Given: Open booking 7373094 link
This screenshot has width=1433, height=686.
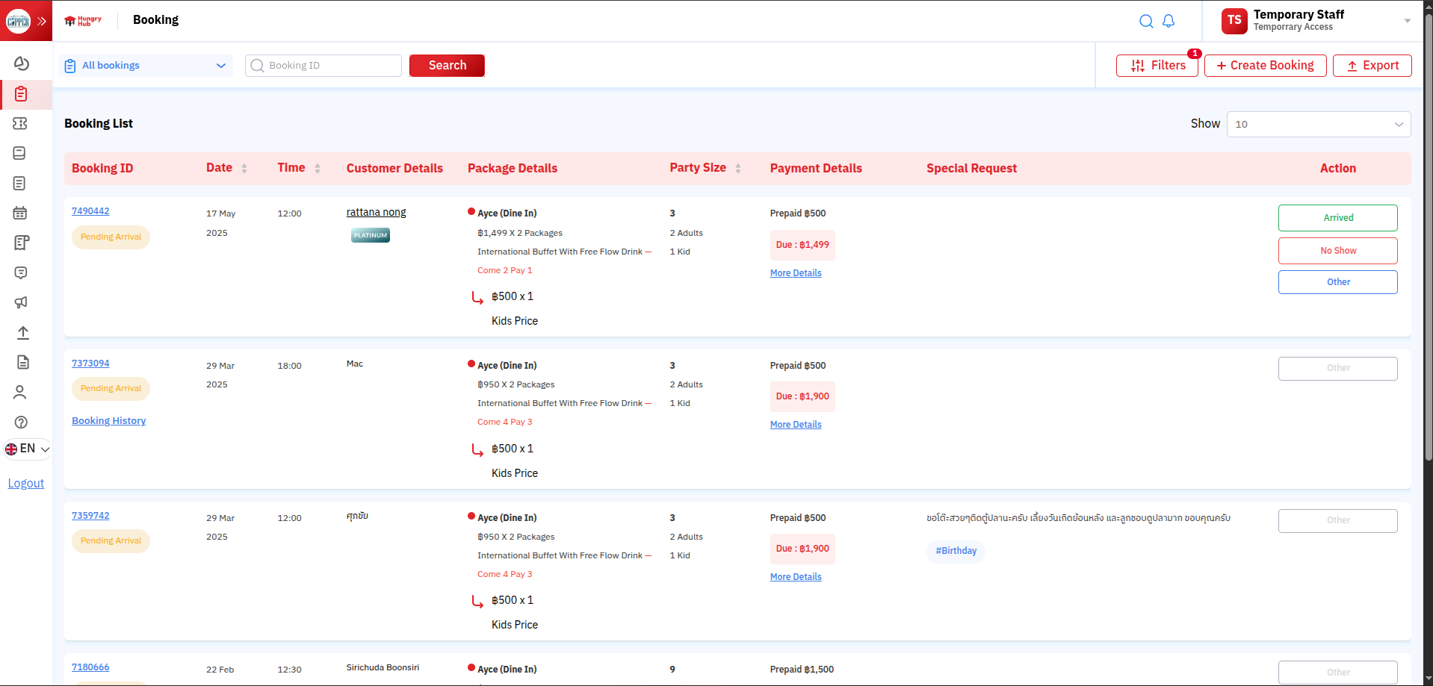Looking at the screenshot, I should (x=90, y=364).
